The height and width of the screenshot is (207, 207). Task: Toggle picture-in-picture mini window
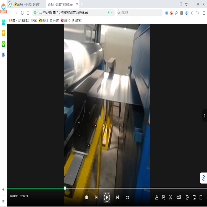pos(194,197)
